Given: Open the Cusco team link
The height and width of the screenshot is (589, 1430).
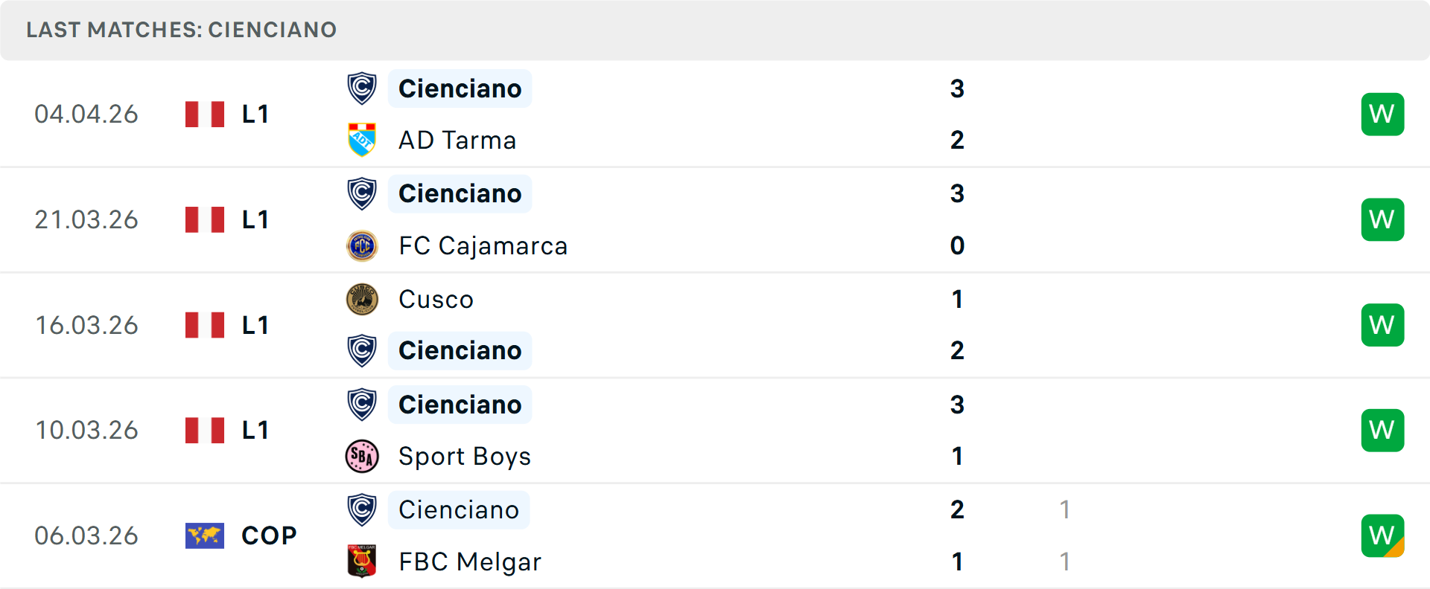Looking at the screenshot, I should pyautogui.click(x=436, y=299).
